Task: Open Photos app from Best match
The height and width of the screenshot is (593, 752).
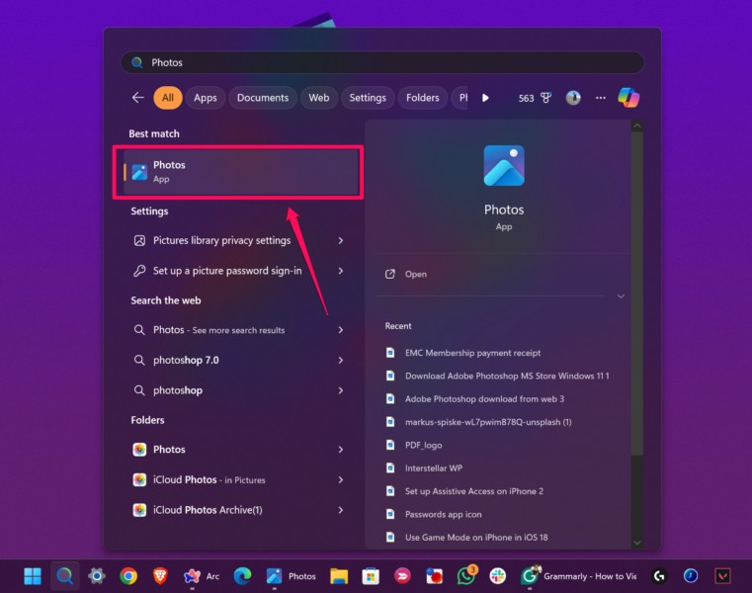Action: tap(238, 172)
